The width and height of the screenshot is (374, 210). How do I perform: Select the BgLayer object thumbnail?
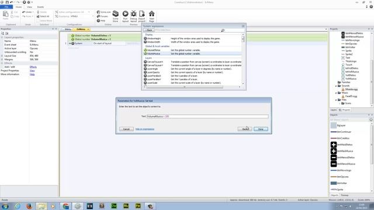tap(334, 125)
